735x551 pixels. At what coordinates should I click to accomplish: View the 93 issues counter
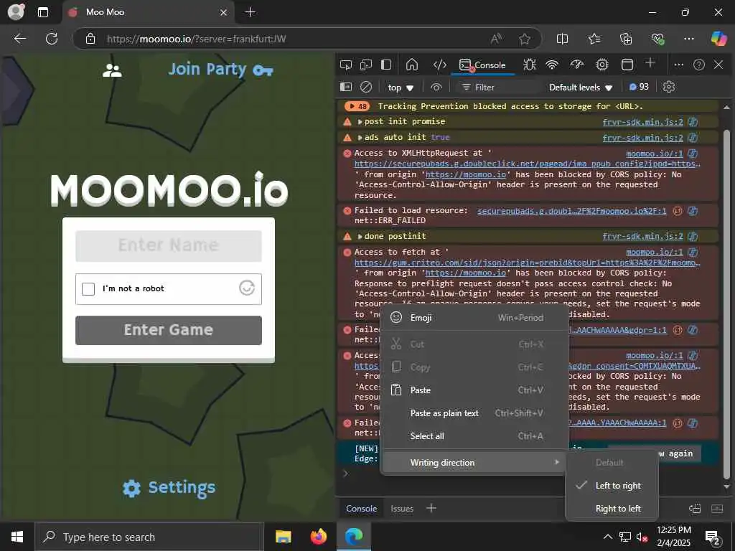[639, 87]
